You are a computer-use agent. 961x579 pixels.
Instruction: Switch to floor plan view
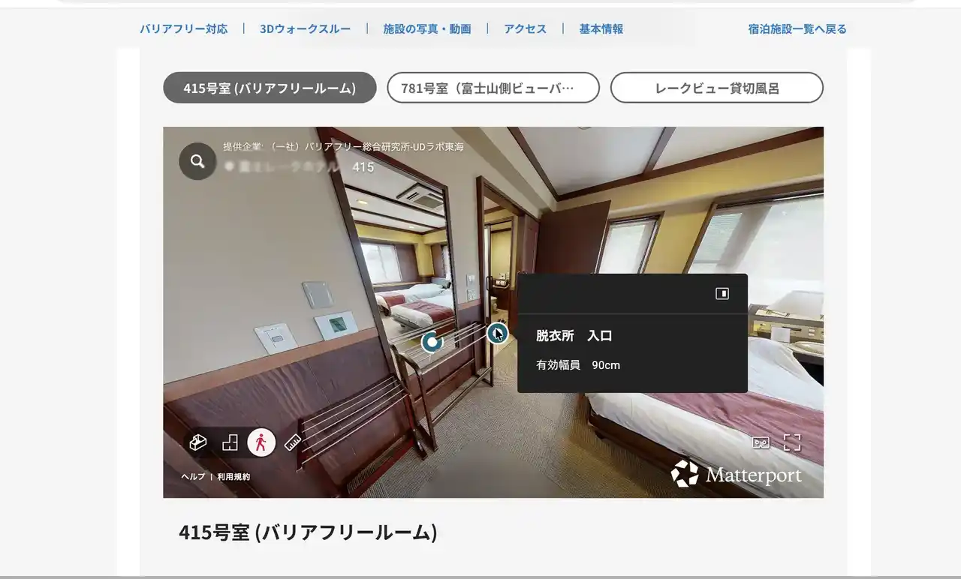click(x=230, y=442)
